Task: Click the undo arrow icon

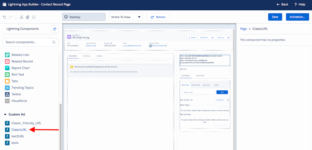Action: [4, 17]
